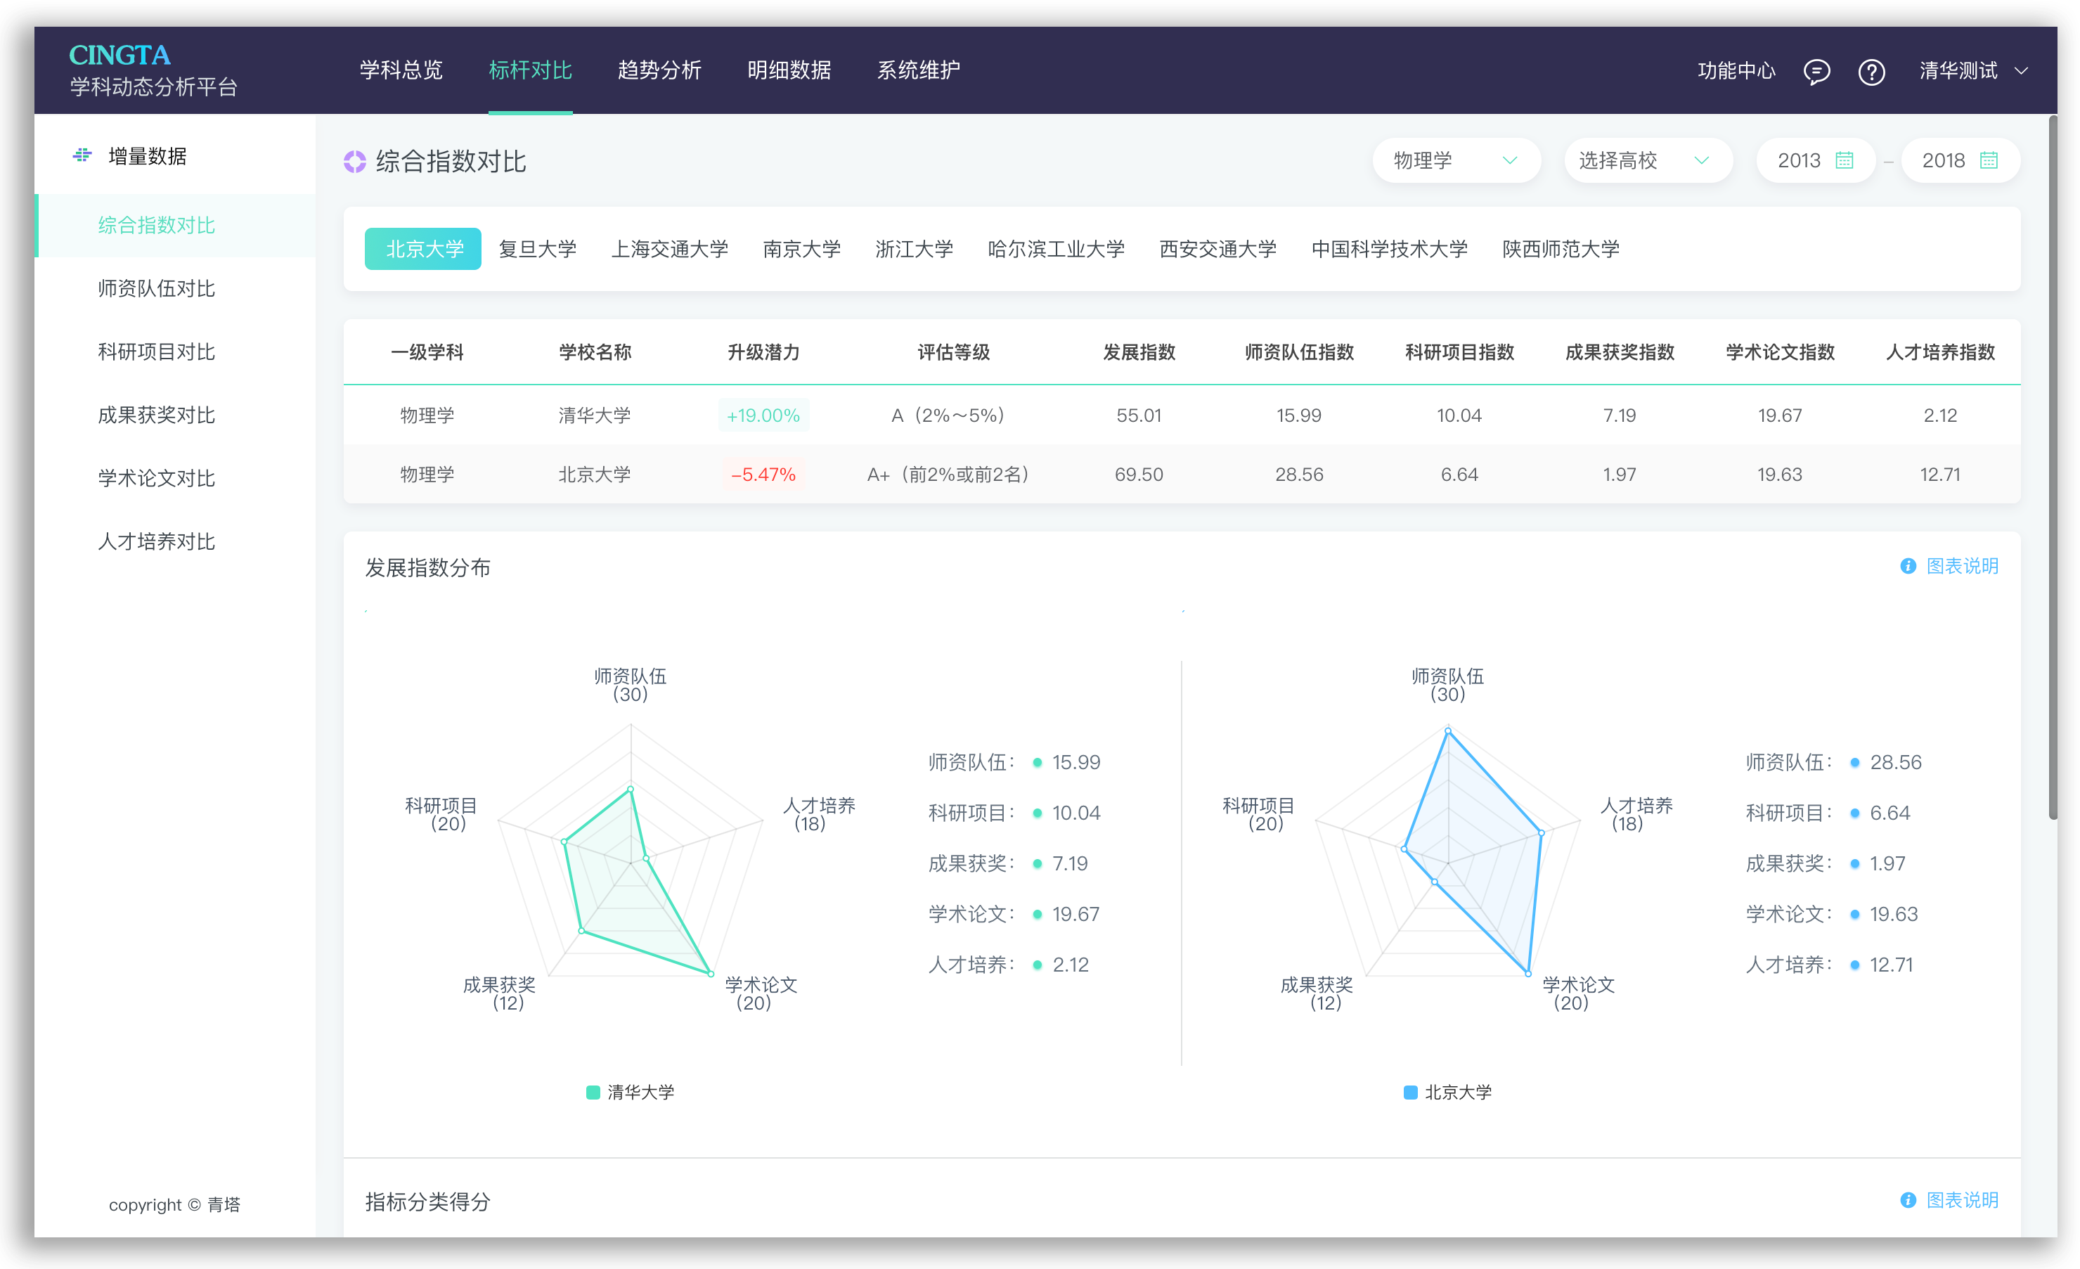Choose 南京大学 as comparison school
Viewport: 2080px width, 1269px height.
coord(802,249)
